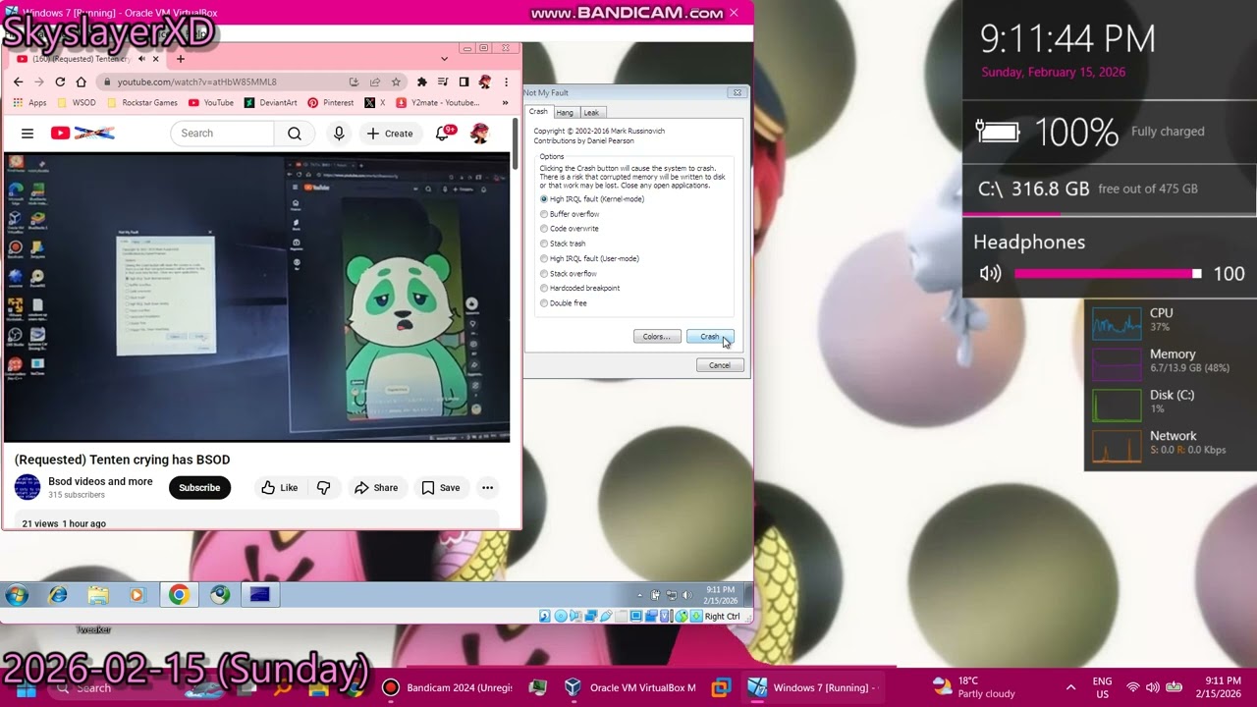Select the Stack overflow crash option
This screenshot has width=1257, height=707.
[x=569, y=273]
